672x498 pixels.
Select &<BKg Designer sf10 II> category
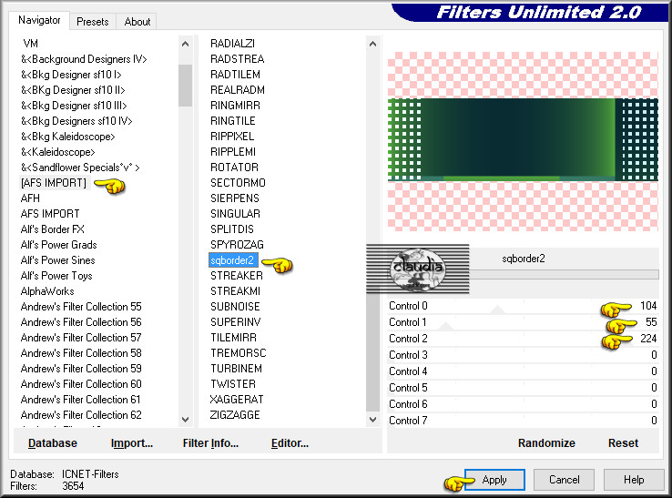[x=73, y=90]
